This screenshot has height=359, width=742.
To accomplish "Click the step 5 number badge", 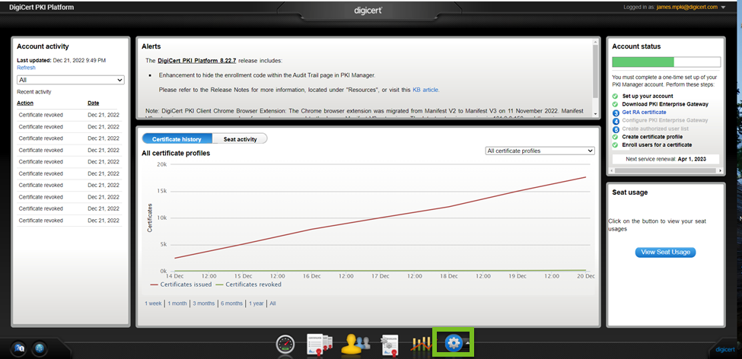I will tap(616, 129).
